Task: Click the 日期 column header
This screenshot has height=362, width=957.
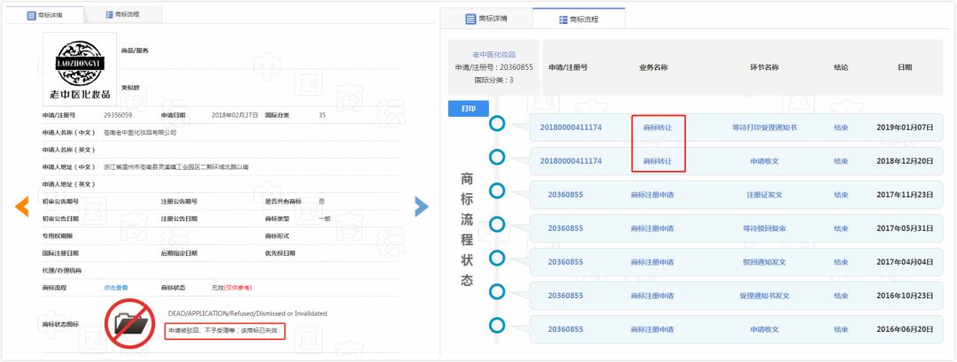Action: [x=905, y=67]
